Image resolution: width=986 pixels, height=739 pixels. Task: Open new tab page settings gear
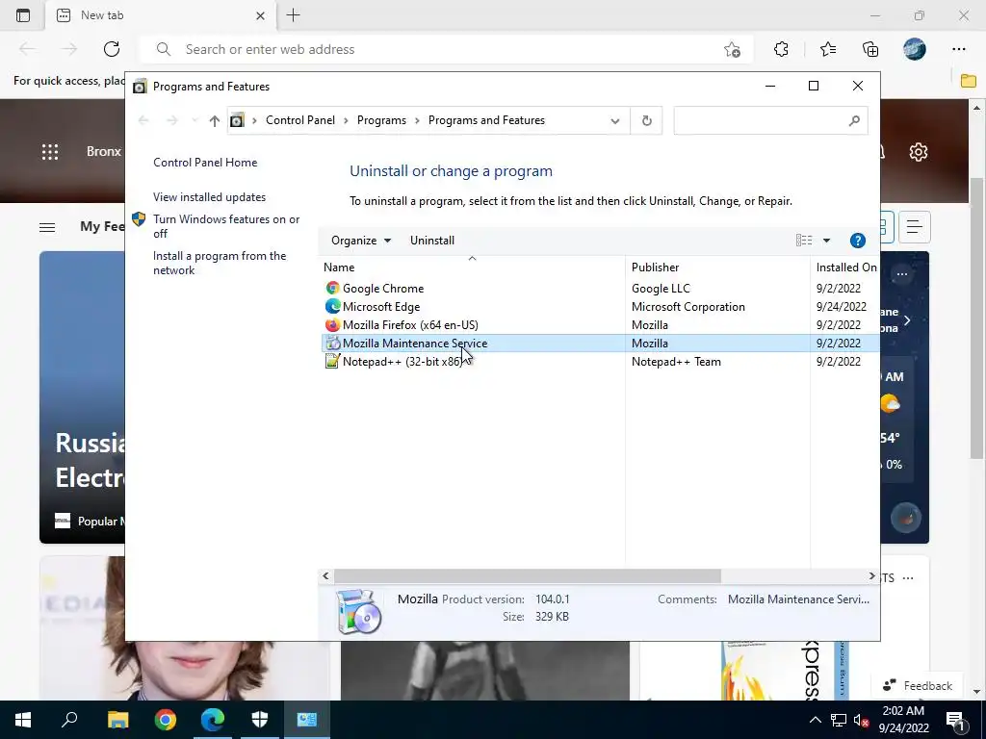pyautogui.click(x=918, y=151)
